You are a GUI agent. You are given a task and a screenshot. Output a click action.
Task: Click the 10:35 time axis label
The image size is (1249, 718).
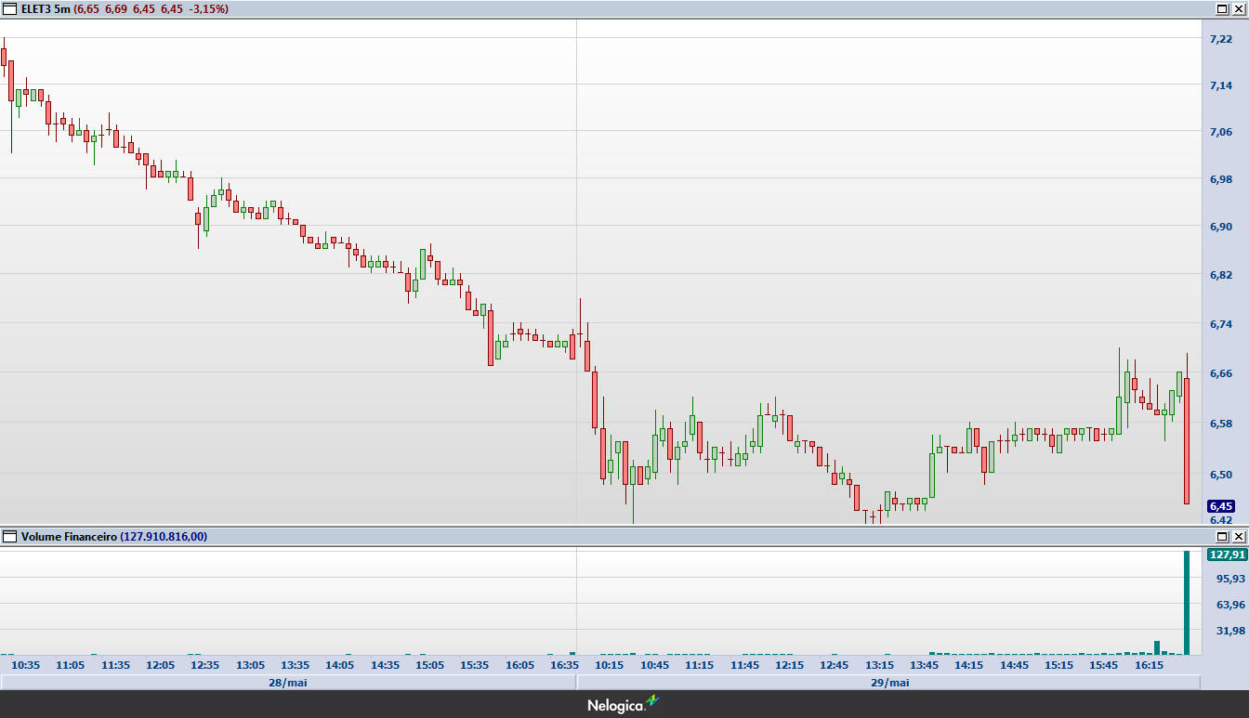(25, 665)
